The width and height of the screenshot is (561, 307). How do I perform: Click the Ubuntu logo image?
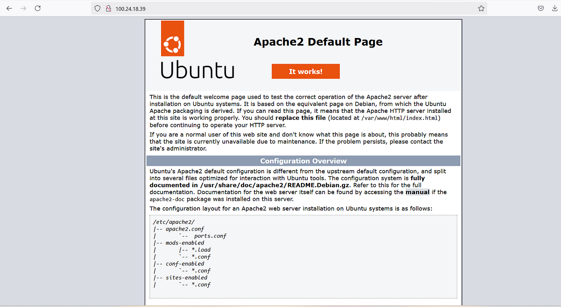(x=197, y=50)
